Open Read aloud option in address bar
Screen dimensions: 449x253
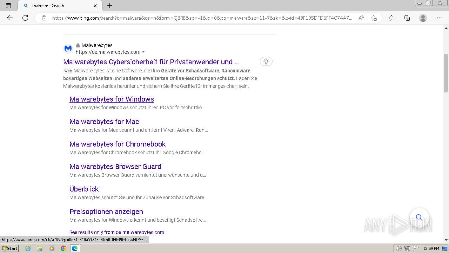[361, 18]
